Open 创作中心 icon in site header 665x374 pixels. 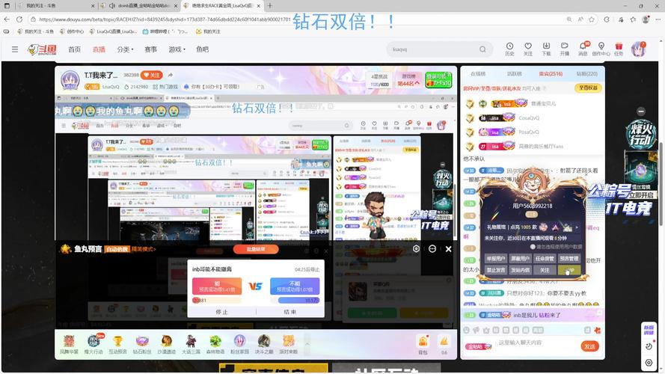coord(601,49)
